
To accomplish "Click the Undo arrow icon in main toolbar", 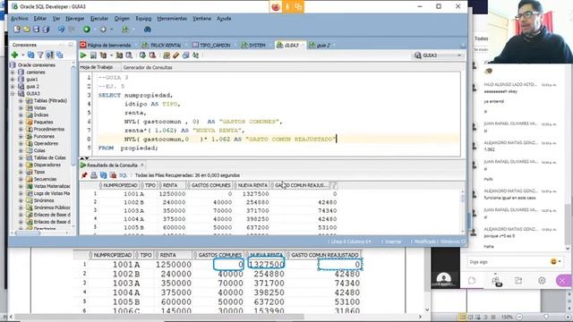I will pyautogui.click(x=62, y=30).
